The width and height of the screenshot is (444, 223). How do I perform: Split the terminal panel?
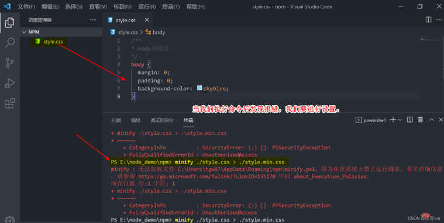click(409, 120)
